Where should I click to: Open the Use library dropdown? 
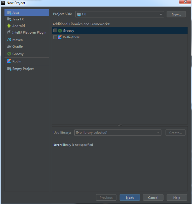pos(118,133)
